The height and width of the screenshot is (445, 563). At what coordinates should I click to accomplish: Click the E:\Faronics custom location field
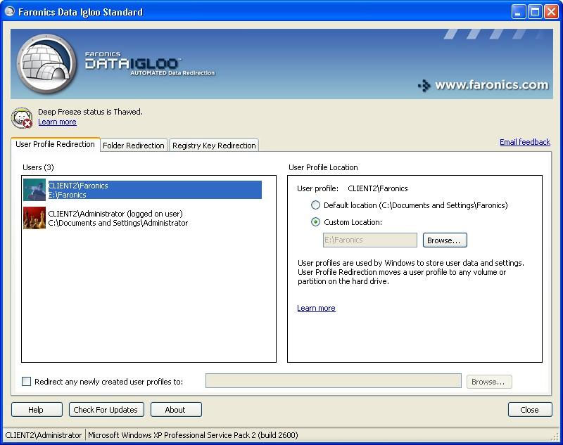click(370, 240)
